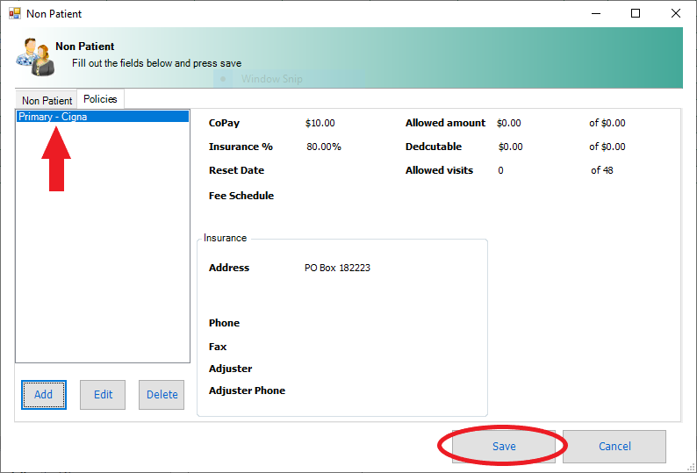This screenshot has height=473, width=697.
Task: Click the Phone label
Action: coord(224,323)
